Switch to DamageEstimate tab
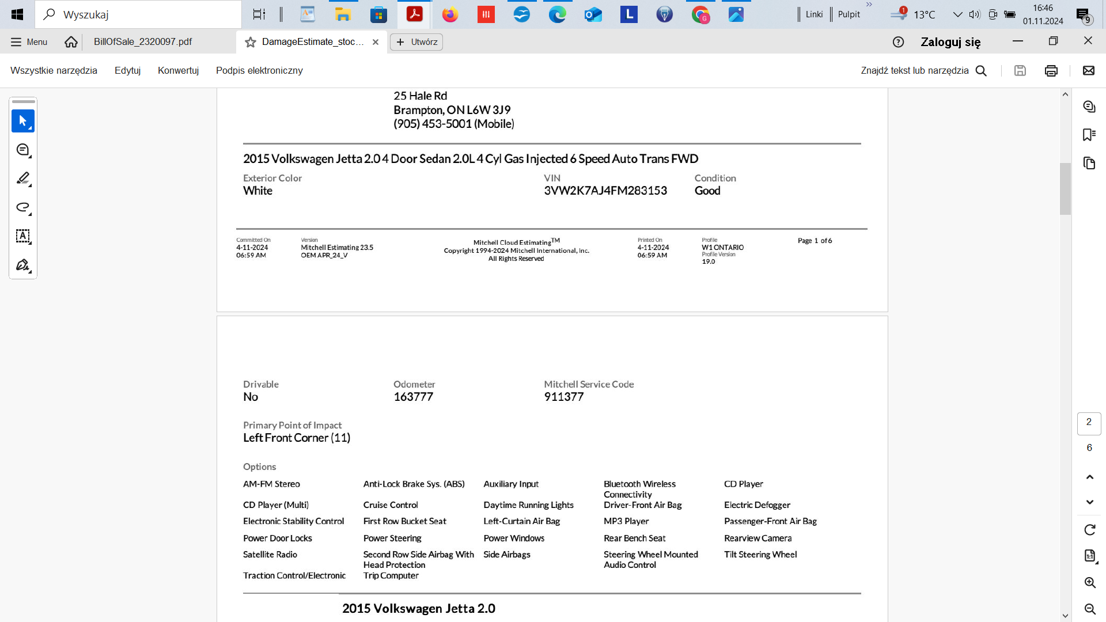Screen dimensions: 1106x622 pyautogui.click(x=312, y=42)
